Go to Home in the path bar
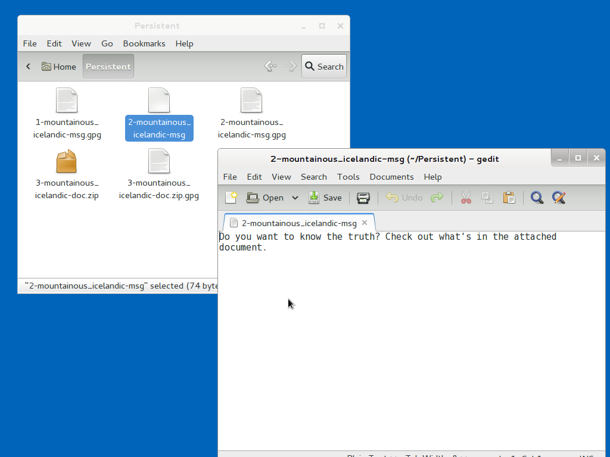 pos(59,67)
